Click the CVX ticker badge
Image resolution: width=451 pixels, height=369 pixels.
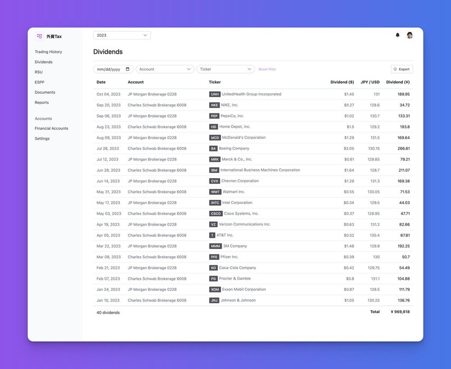[214, 181]
